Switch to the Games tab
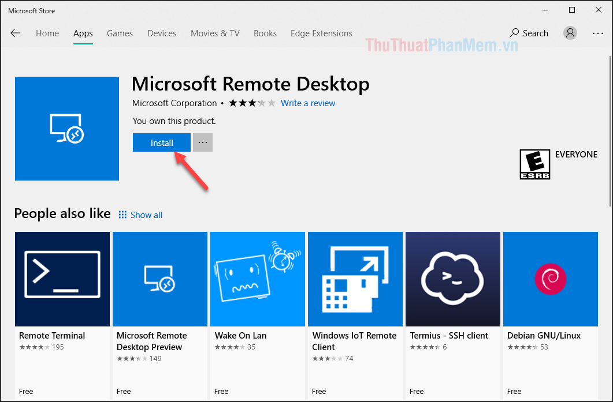 [x=120, y=33]
